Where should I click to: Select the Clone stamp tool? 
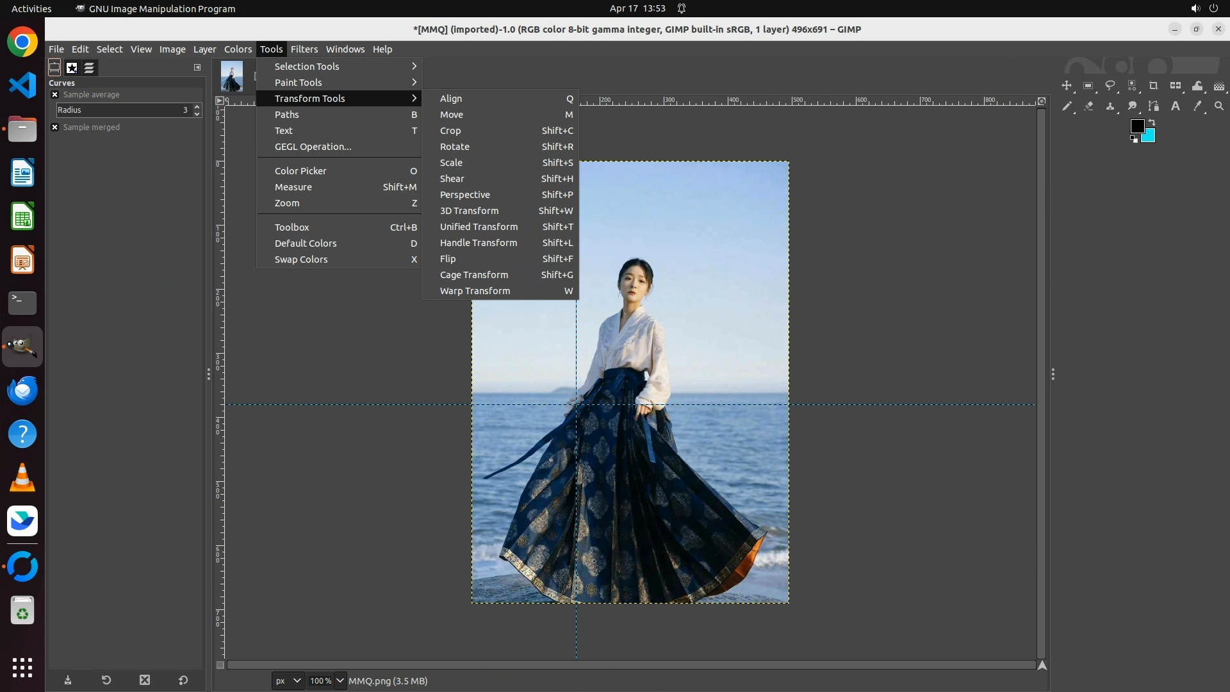pos(1110,106)
